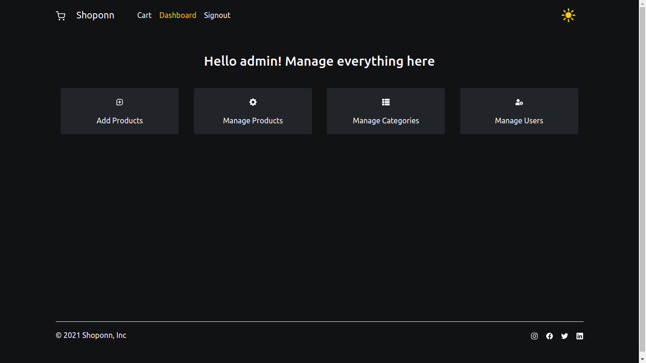646x363 pixels.
Task: Click the vertical page scrollbar
Action: [642, 181]
